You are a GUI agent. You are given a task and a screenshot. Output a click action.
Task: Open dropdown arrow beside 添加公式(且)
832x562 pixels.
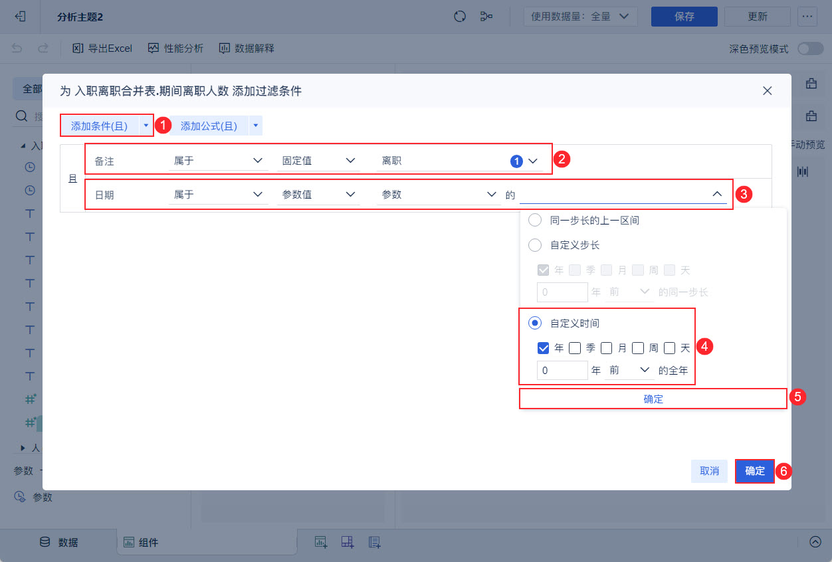coord(256,126)
